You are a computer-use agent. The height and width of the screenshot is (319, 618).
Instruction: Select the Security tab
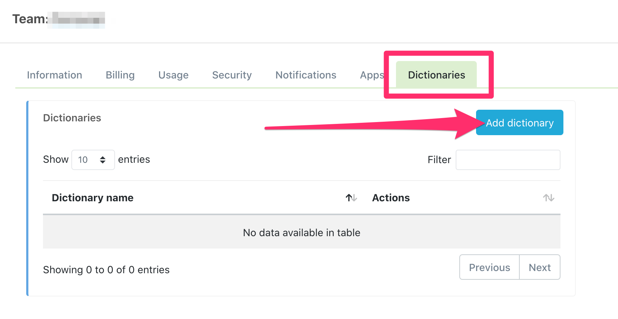click(232, 75)
